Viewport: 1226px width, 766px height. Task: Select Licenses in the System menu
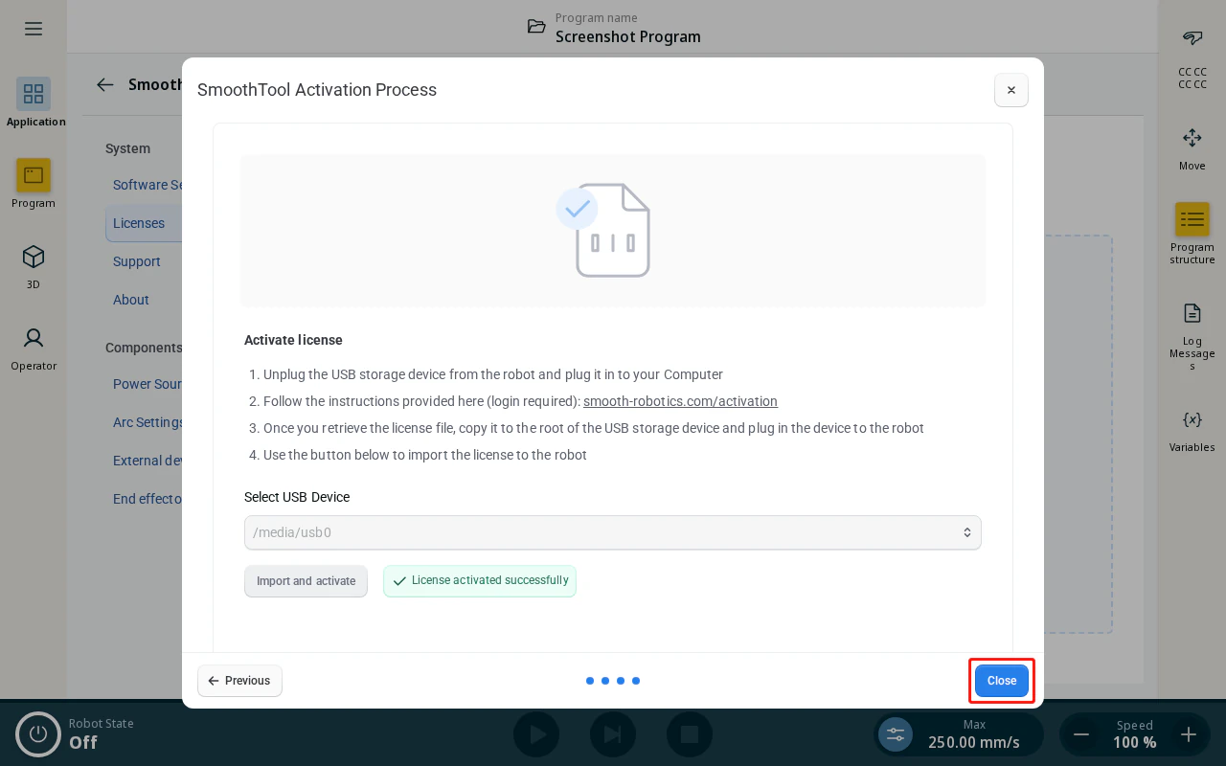coord(144,223)
